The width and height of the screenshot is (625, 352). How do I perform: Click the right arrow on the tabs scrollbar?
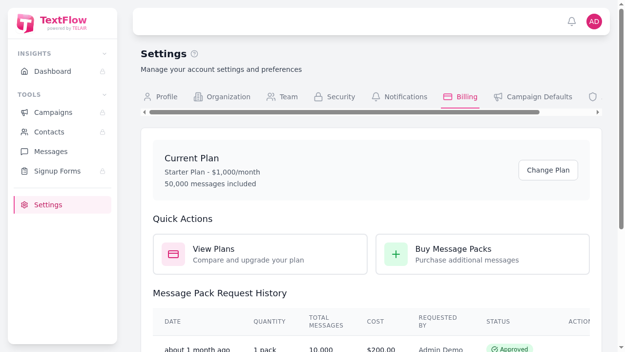[598, 112]
